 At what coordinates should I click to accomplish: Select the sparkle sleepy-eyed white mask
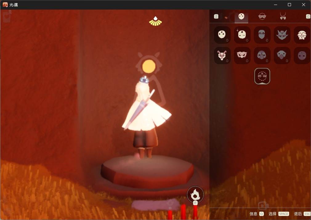tap(242, 35)
